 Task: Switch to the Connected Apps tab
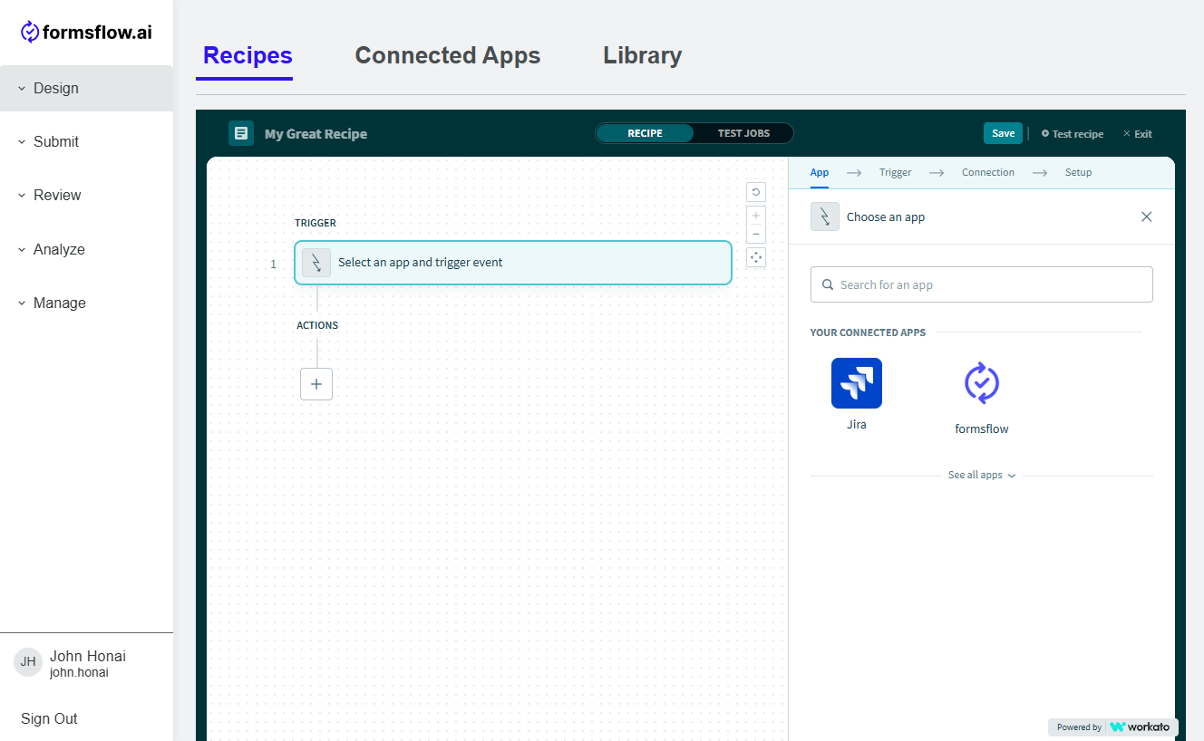[x=448, y=55]
